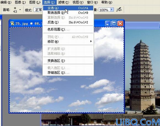
Task: Open the 图层 (L) menu
Action: coord(35,2)
